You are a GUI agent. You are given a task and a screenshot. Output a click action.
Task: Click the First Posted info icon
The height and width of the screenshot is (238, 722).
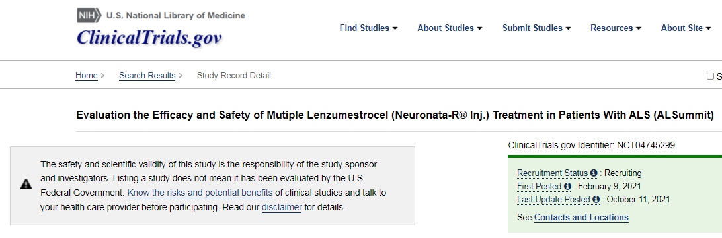point(568,186)
